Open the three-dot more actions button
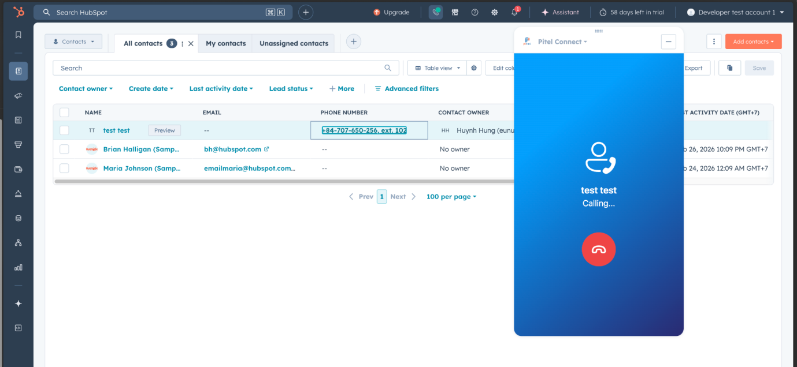Screen dimensions: 797x367 tap(714, 42)
